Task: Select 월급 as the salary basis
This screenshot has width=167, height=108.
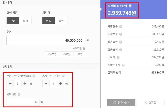Action: click(25, 21)
